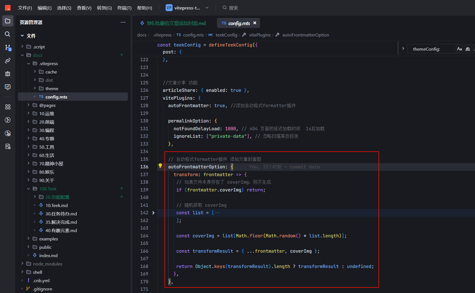Click wrench icon before vitePlugins breadcrumb
Viewport: 475px width, 293px height.
click(x=244, y=35)
